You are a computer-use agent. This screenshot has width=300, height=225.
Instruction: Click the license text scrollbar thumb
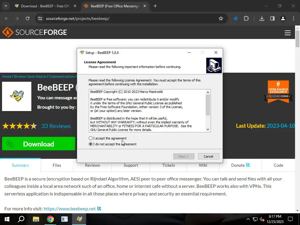[x=208, y=105]
